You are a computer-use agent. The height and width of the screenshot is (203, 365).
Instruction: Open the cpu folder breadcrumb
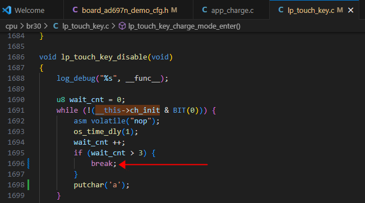point(11,26)
